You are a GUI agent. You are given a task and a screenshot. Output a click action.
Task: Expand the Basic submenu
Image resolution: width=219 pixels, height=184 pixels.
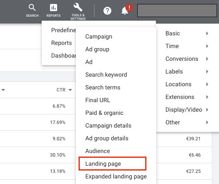pos(187,33)
